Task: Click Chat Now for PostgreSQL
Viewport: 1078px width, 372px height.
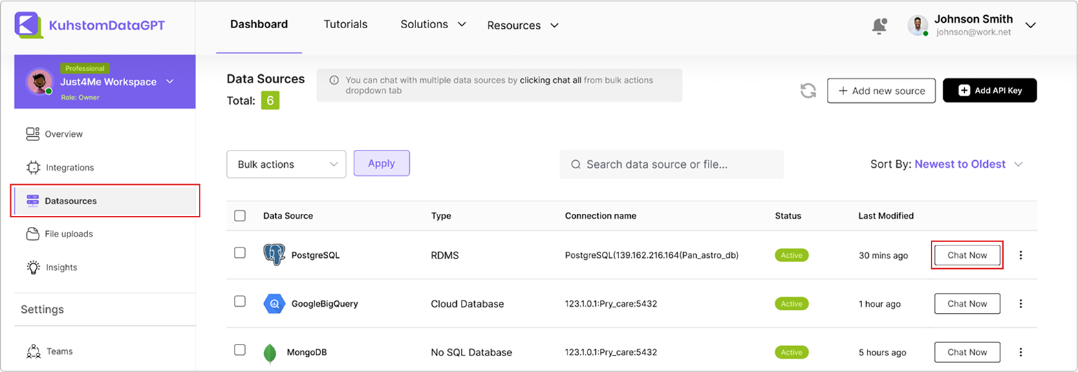Action: [x=967, y=255]
